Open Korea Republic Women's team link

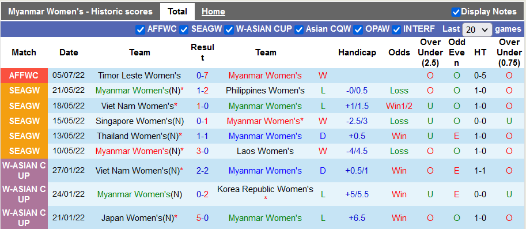(x=266, y=189)
